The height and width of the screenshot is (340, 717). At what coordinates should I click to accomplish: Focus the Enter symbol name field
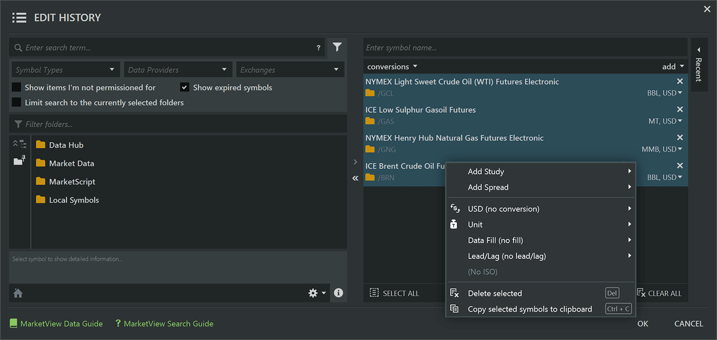tap(525, 48)
